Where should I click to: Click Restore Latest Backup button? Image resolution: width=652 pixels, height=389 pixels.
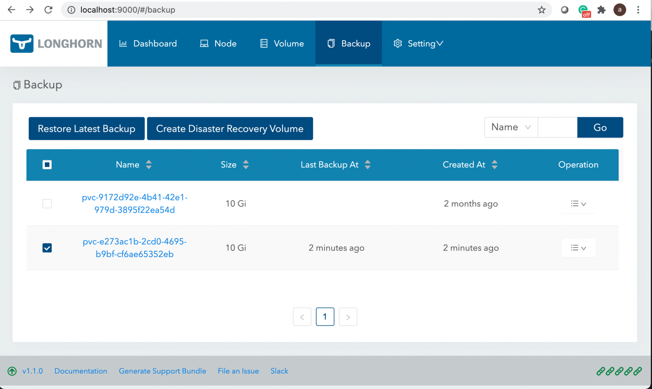(86, 129)
